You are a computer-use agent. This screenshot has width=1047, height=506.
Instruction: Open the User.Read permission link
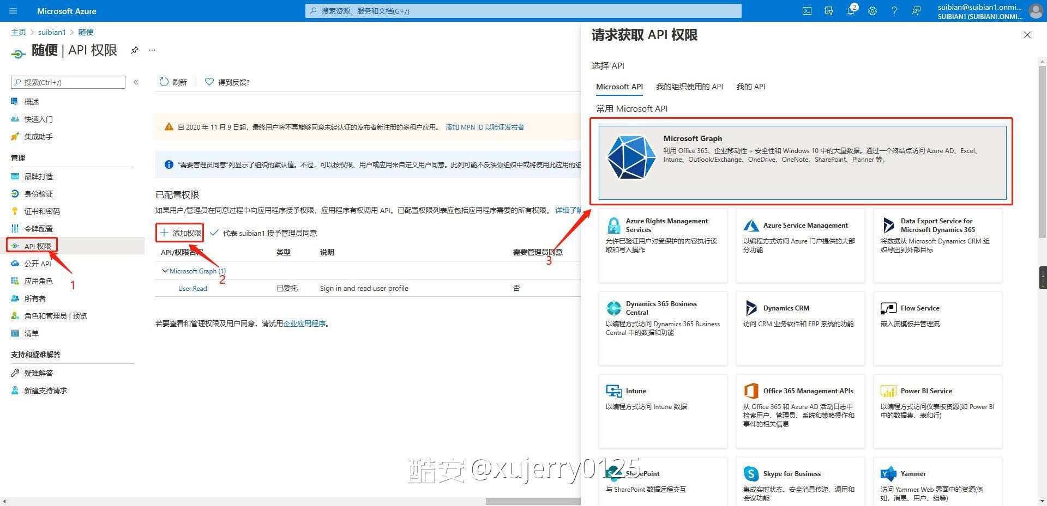click(192, 289)
